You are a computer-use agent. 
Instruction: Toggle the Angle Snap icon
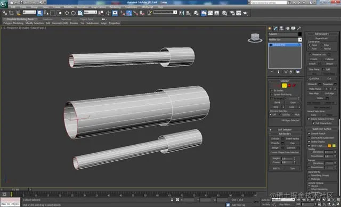pyautogui.click(x=129, y=13)
